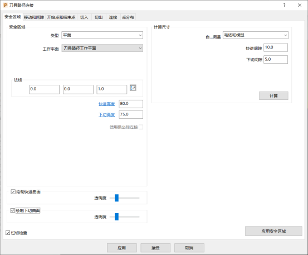Click the 下切高度 link

(x=106, y=115)
